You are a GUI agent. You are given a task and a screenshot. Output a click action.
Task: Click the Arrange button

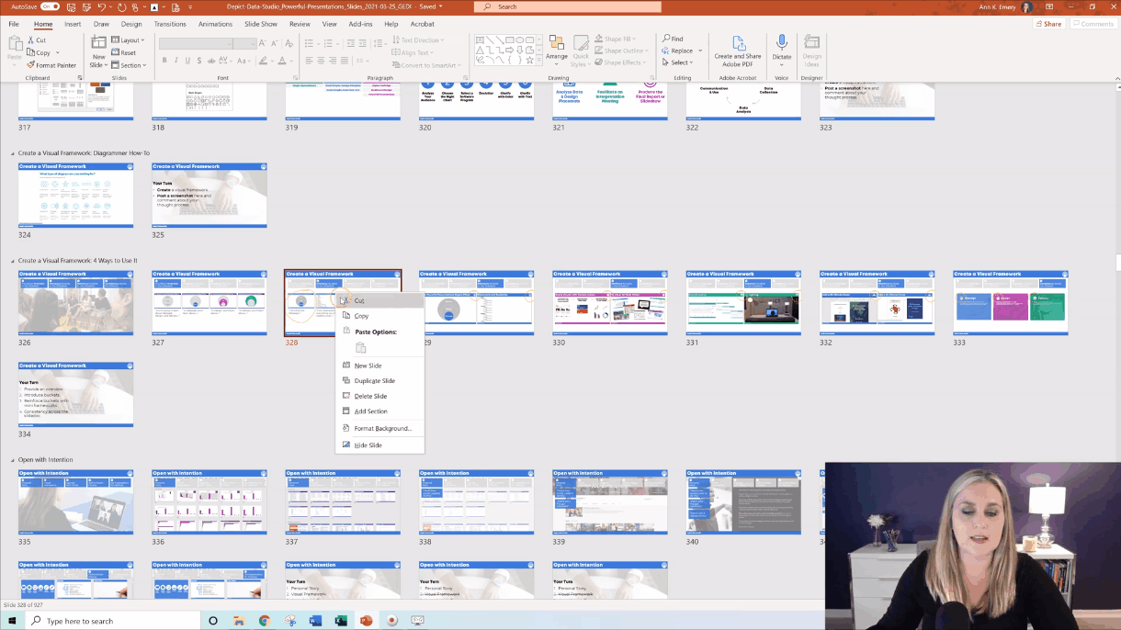coord(557,49)
